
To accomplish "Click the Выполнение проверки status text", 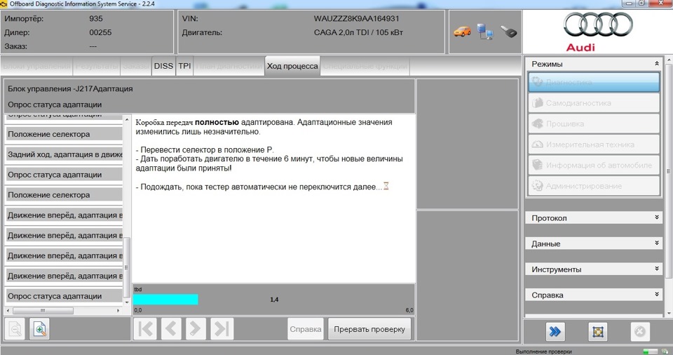I will click(544, 351).
